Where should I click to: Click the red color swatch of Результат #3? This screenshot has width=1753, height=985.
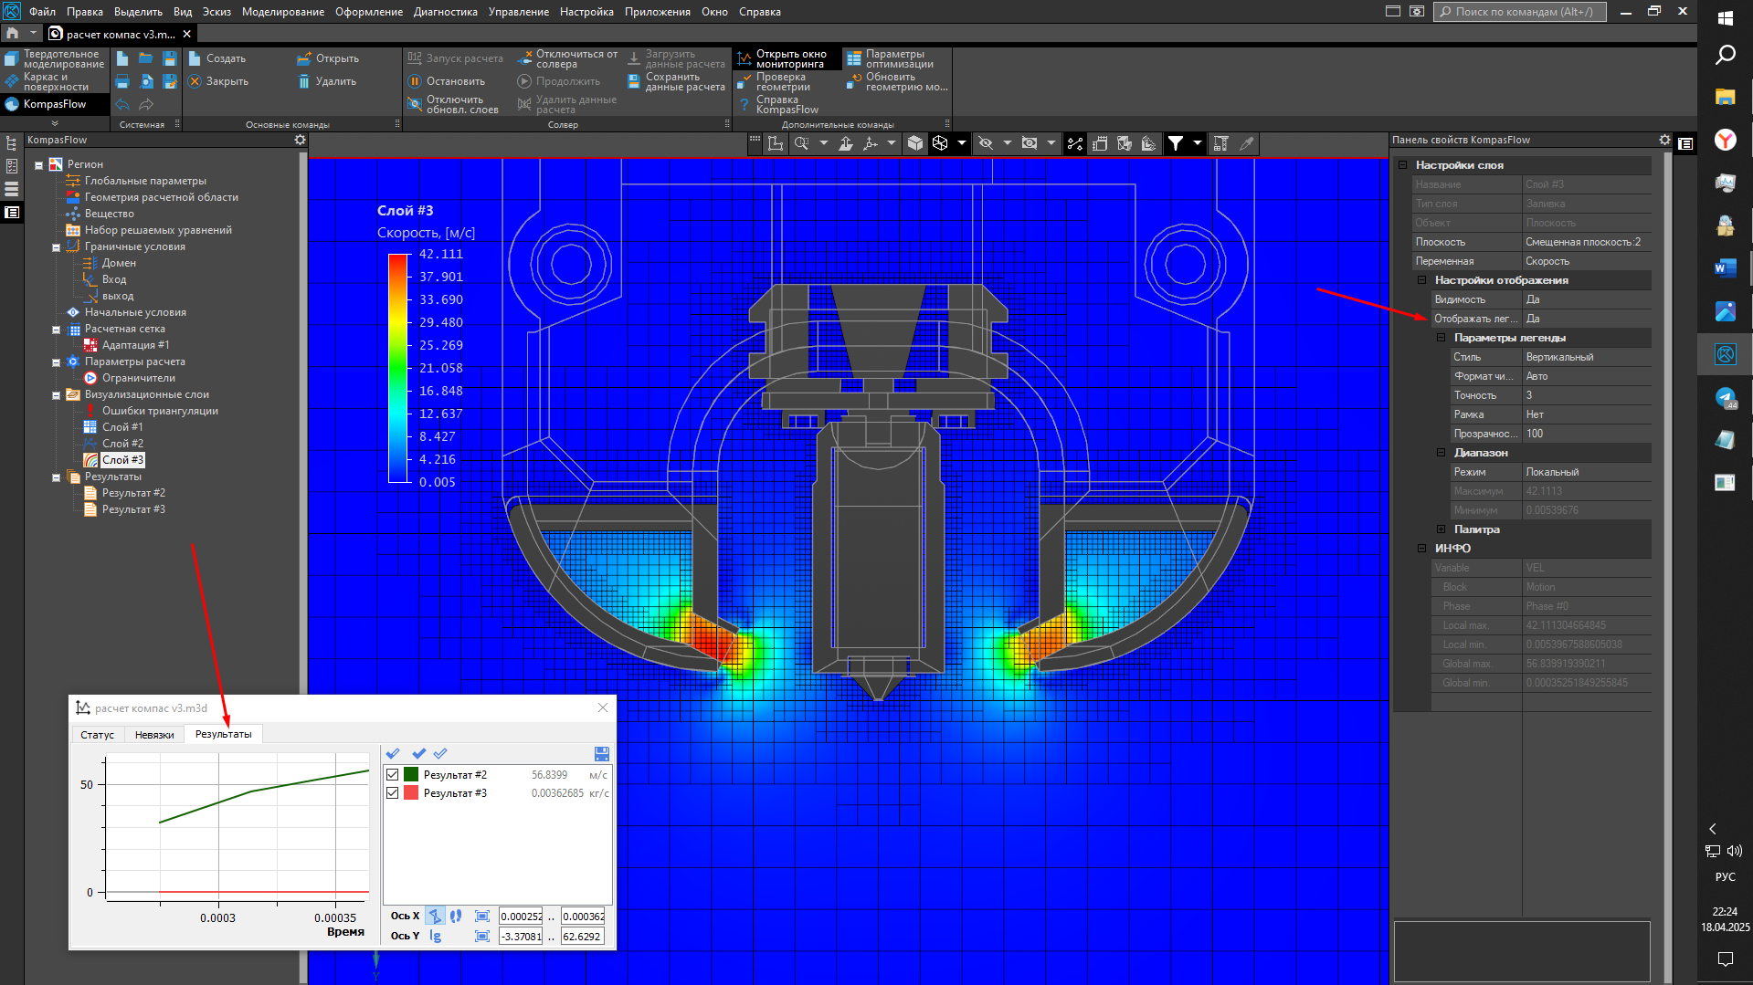(x=411, y=793)
